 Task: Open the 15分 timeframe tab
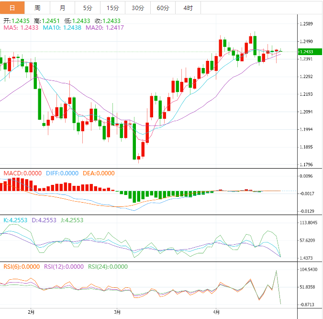pos(112,8)
